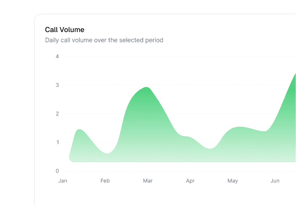Click the chart subtitle about daily call volume
The image size is (296, 205).
(x=104, y=40)
